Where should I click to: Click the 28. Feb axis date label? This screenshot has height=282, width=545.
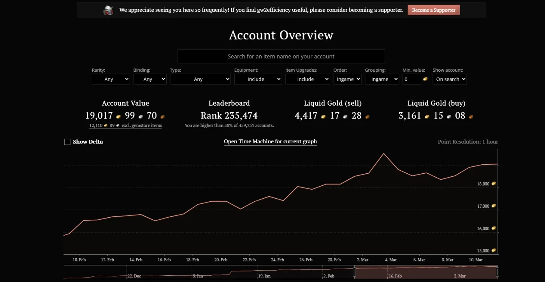(334, 260)
